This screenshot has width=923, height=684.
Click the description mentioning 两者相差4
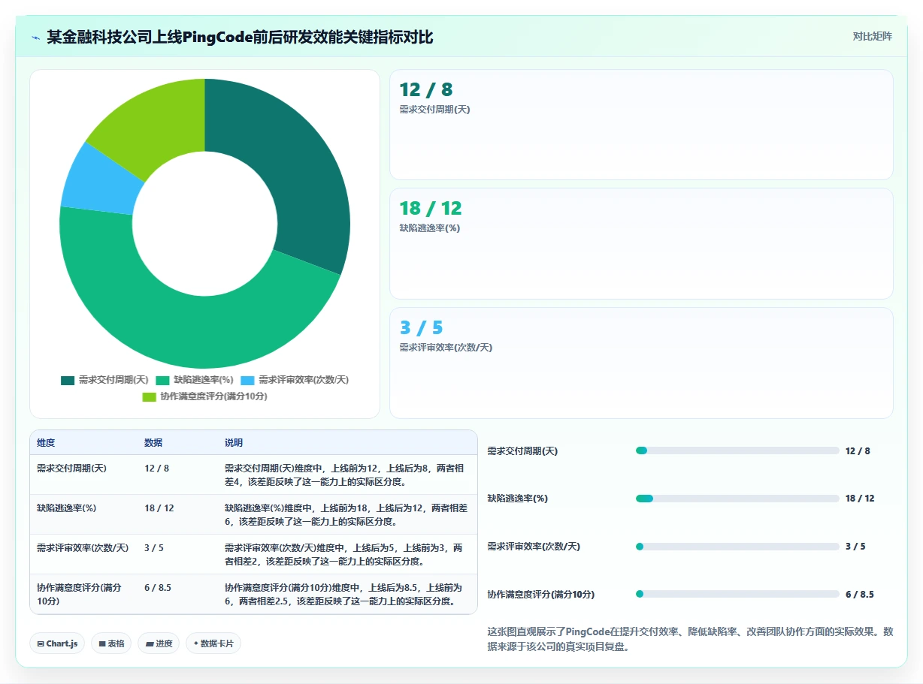point(347,475)
